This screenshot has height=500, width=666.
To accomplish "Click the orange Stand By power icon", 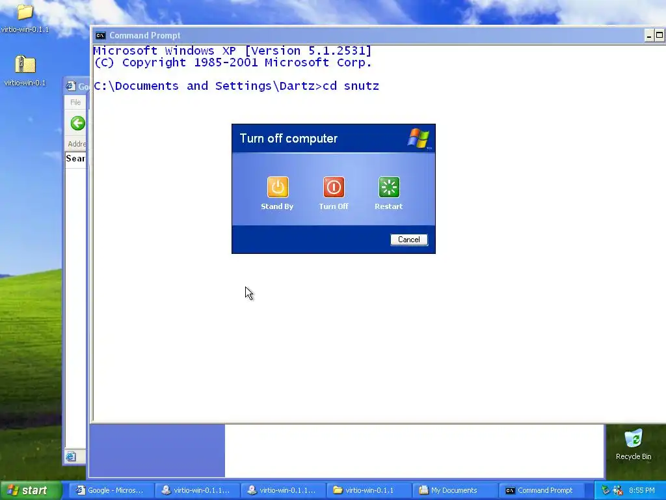I will (278, 187).
